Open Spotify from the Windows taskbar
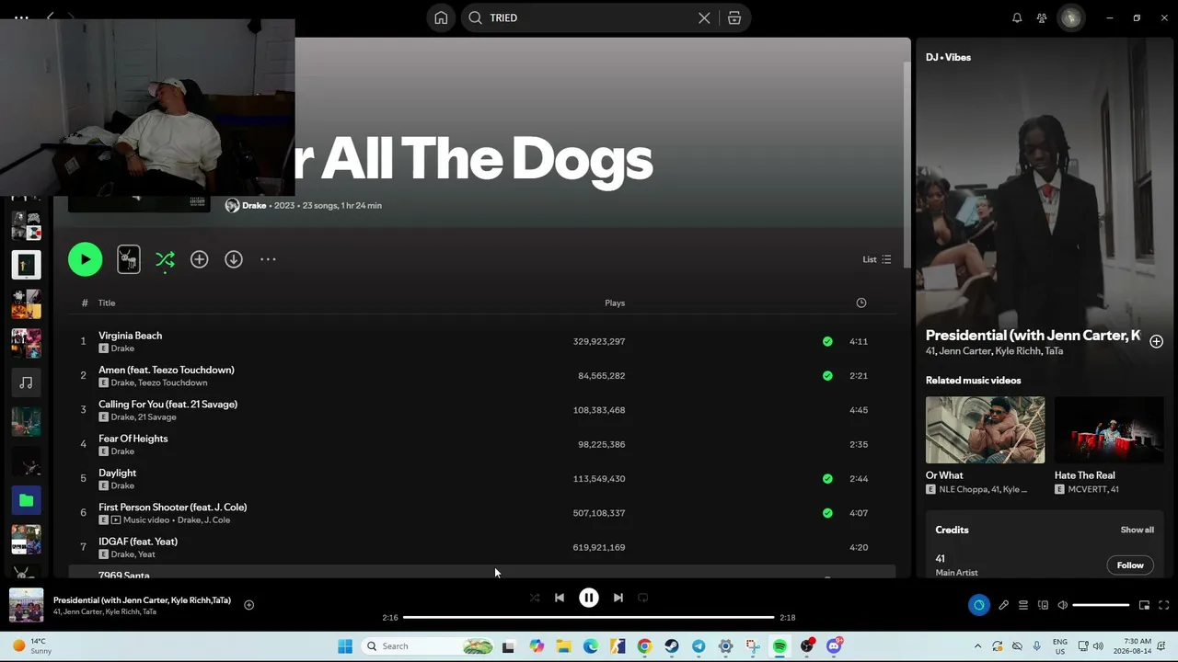This screenshot has height=662, width=1178. pyautogui.click(x=780, y=646)
